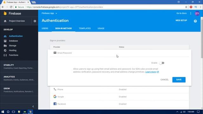Image resolution: width=203 pixels, height=114 pixels.
Task: Click the Google provider logo
Action: pos(55,97)
